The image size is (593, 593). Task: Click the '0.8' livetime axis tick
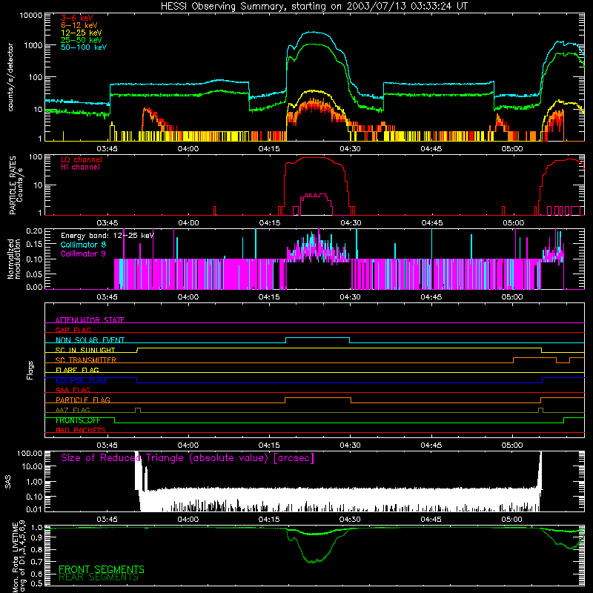[36, 549]
